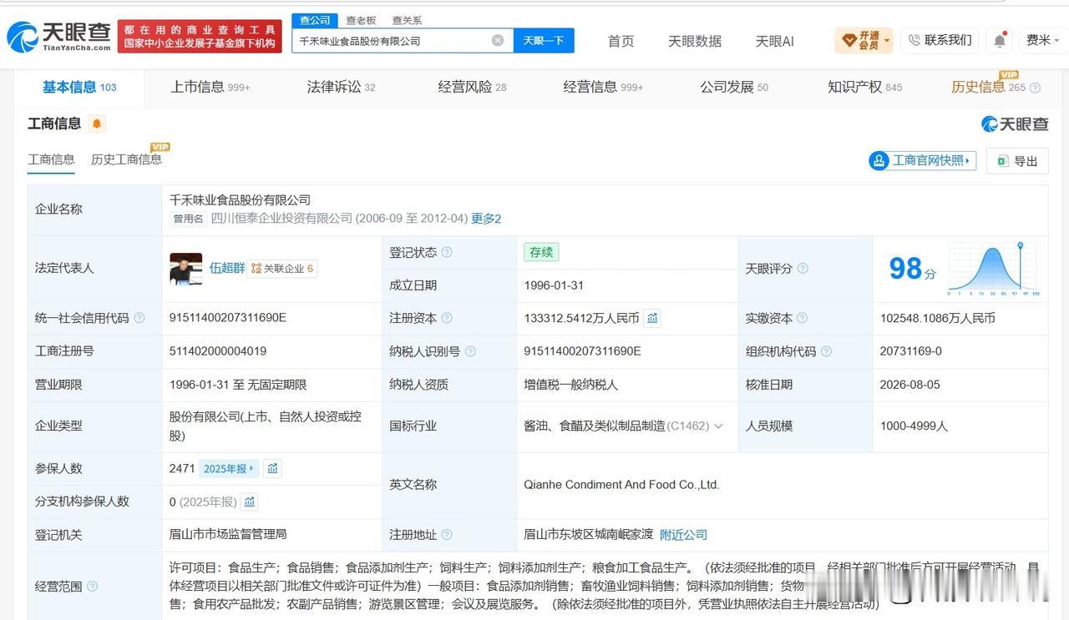Click the help icon beside the 历史信息 tab
1069x620 pixels.
(x=1036, y=88)
